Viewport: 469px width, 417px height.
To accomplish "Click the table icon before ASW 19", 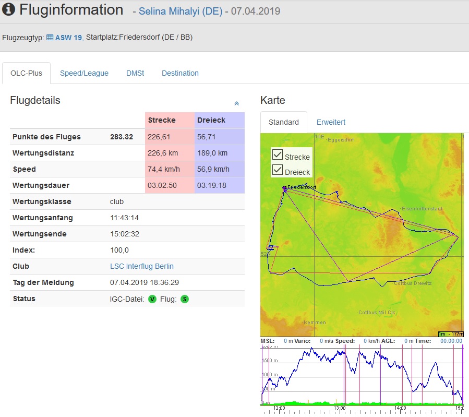I will [50, 38].
